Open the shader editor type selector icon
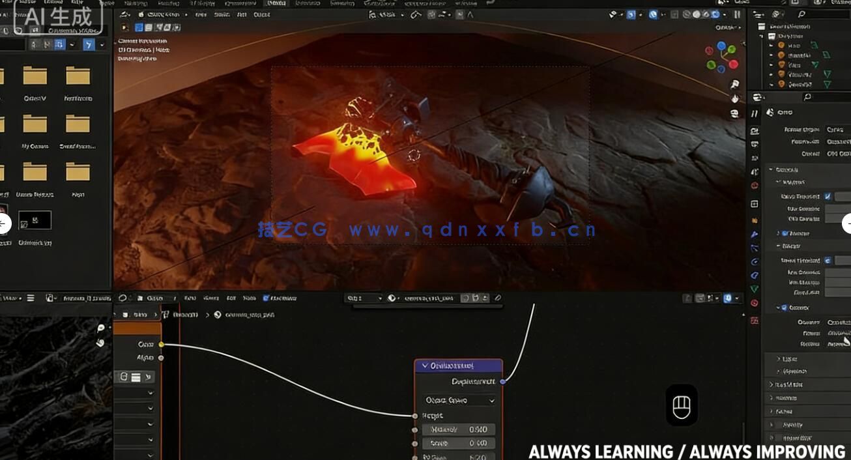 pyautogui.click(x=122, y=297)
